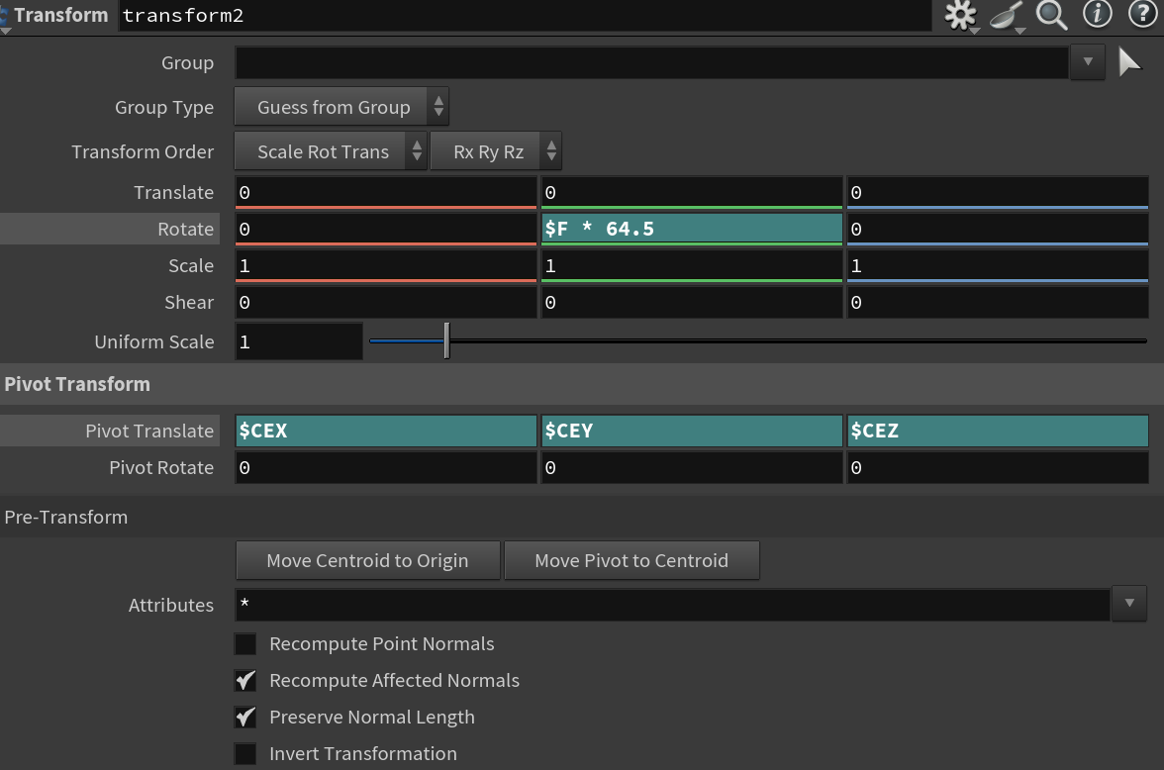
Task: Open the help question mark icon
Action: 1140,14
